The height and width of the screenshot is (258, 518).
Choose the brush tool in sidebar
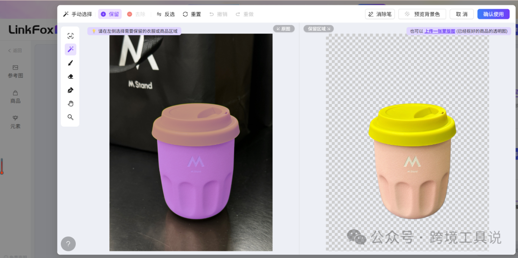(x=71, y=63)
